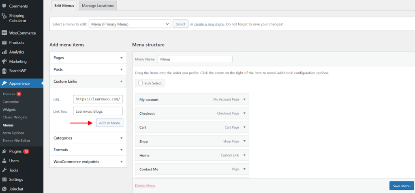Expand the Contact Me item arrow
Screen dimensions: 415x193
coord(244,169)
